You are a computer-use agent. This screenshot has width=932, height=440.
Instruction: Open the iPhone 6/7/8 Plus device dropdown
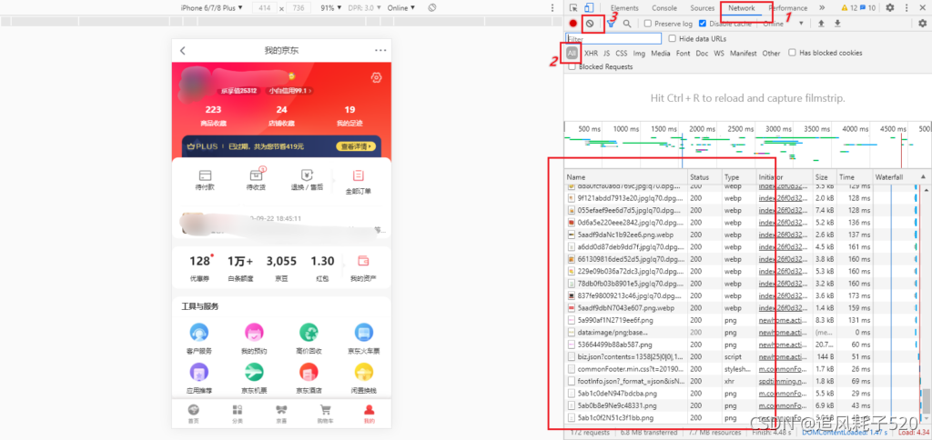click(213, 7)
